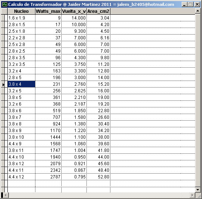Click Vuelta_x_v value 3.750

click(x=74, y=64)
